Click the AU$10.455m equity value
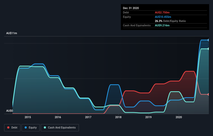Screen dimensions: 213x136 [x=163, y=17]
